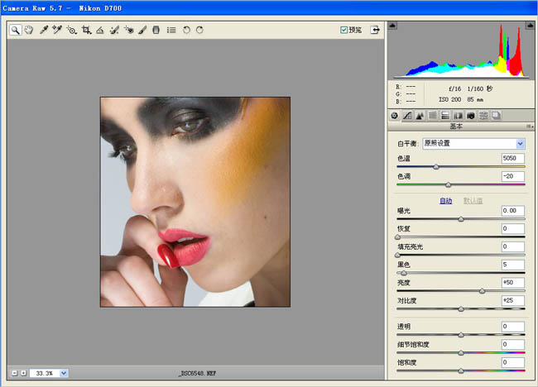Screen dimensions: 538x387
Task: Click the 自动 auto link
Action: [445, 200]
